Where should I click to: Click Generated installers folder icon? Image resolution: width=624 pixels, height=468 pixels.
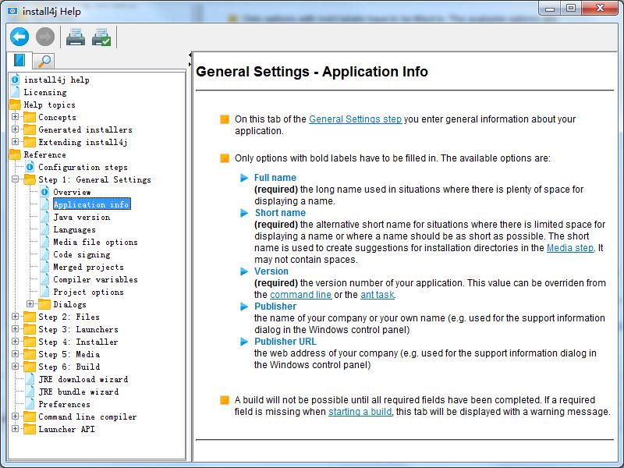pos(30,129)
